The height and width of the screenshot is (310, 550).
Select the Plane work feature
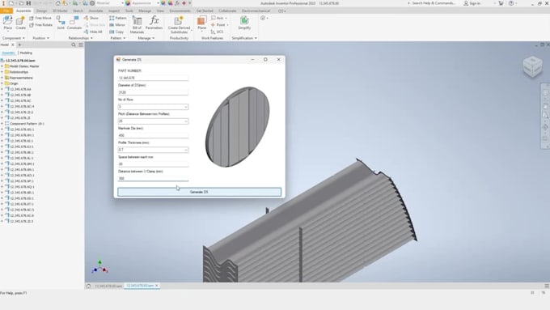(x=201, y=23)
